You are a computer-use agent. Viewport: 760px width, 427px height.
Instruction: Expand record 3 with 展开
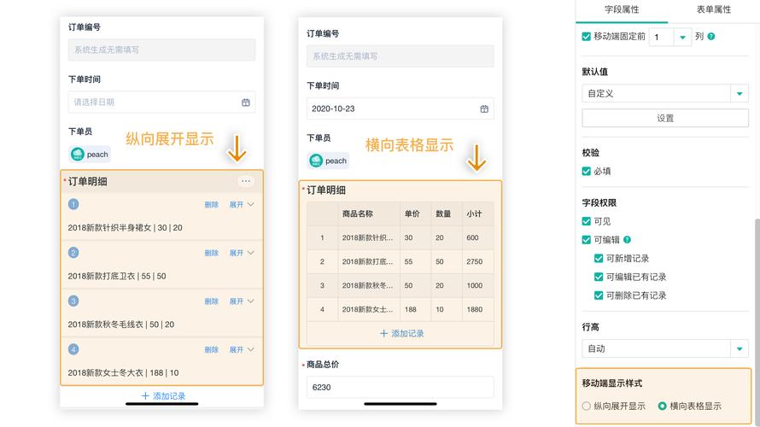tap(242, 301)
